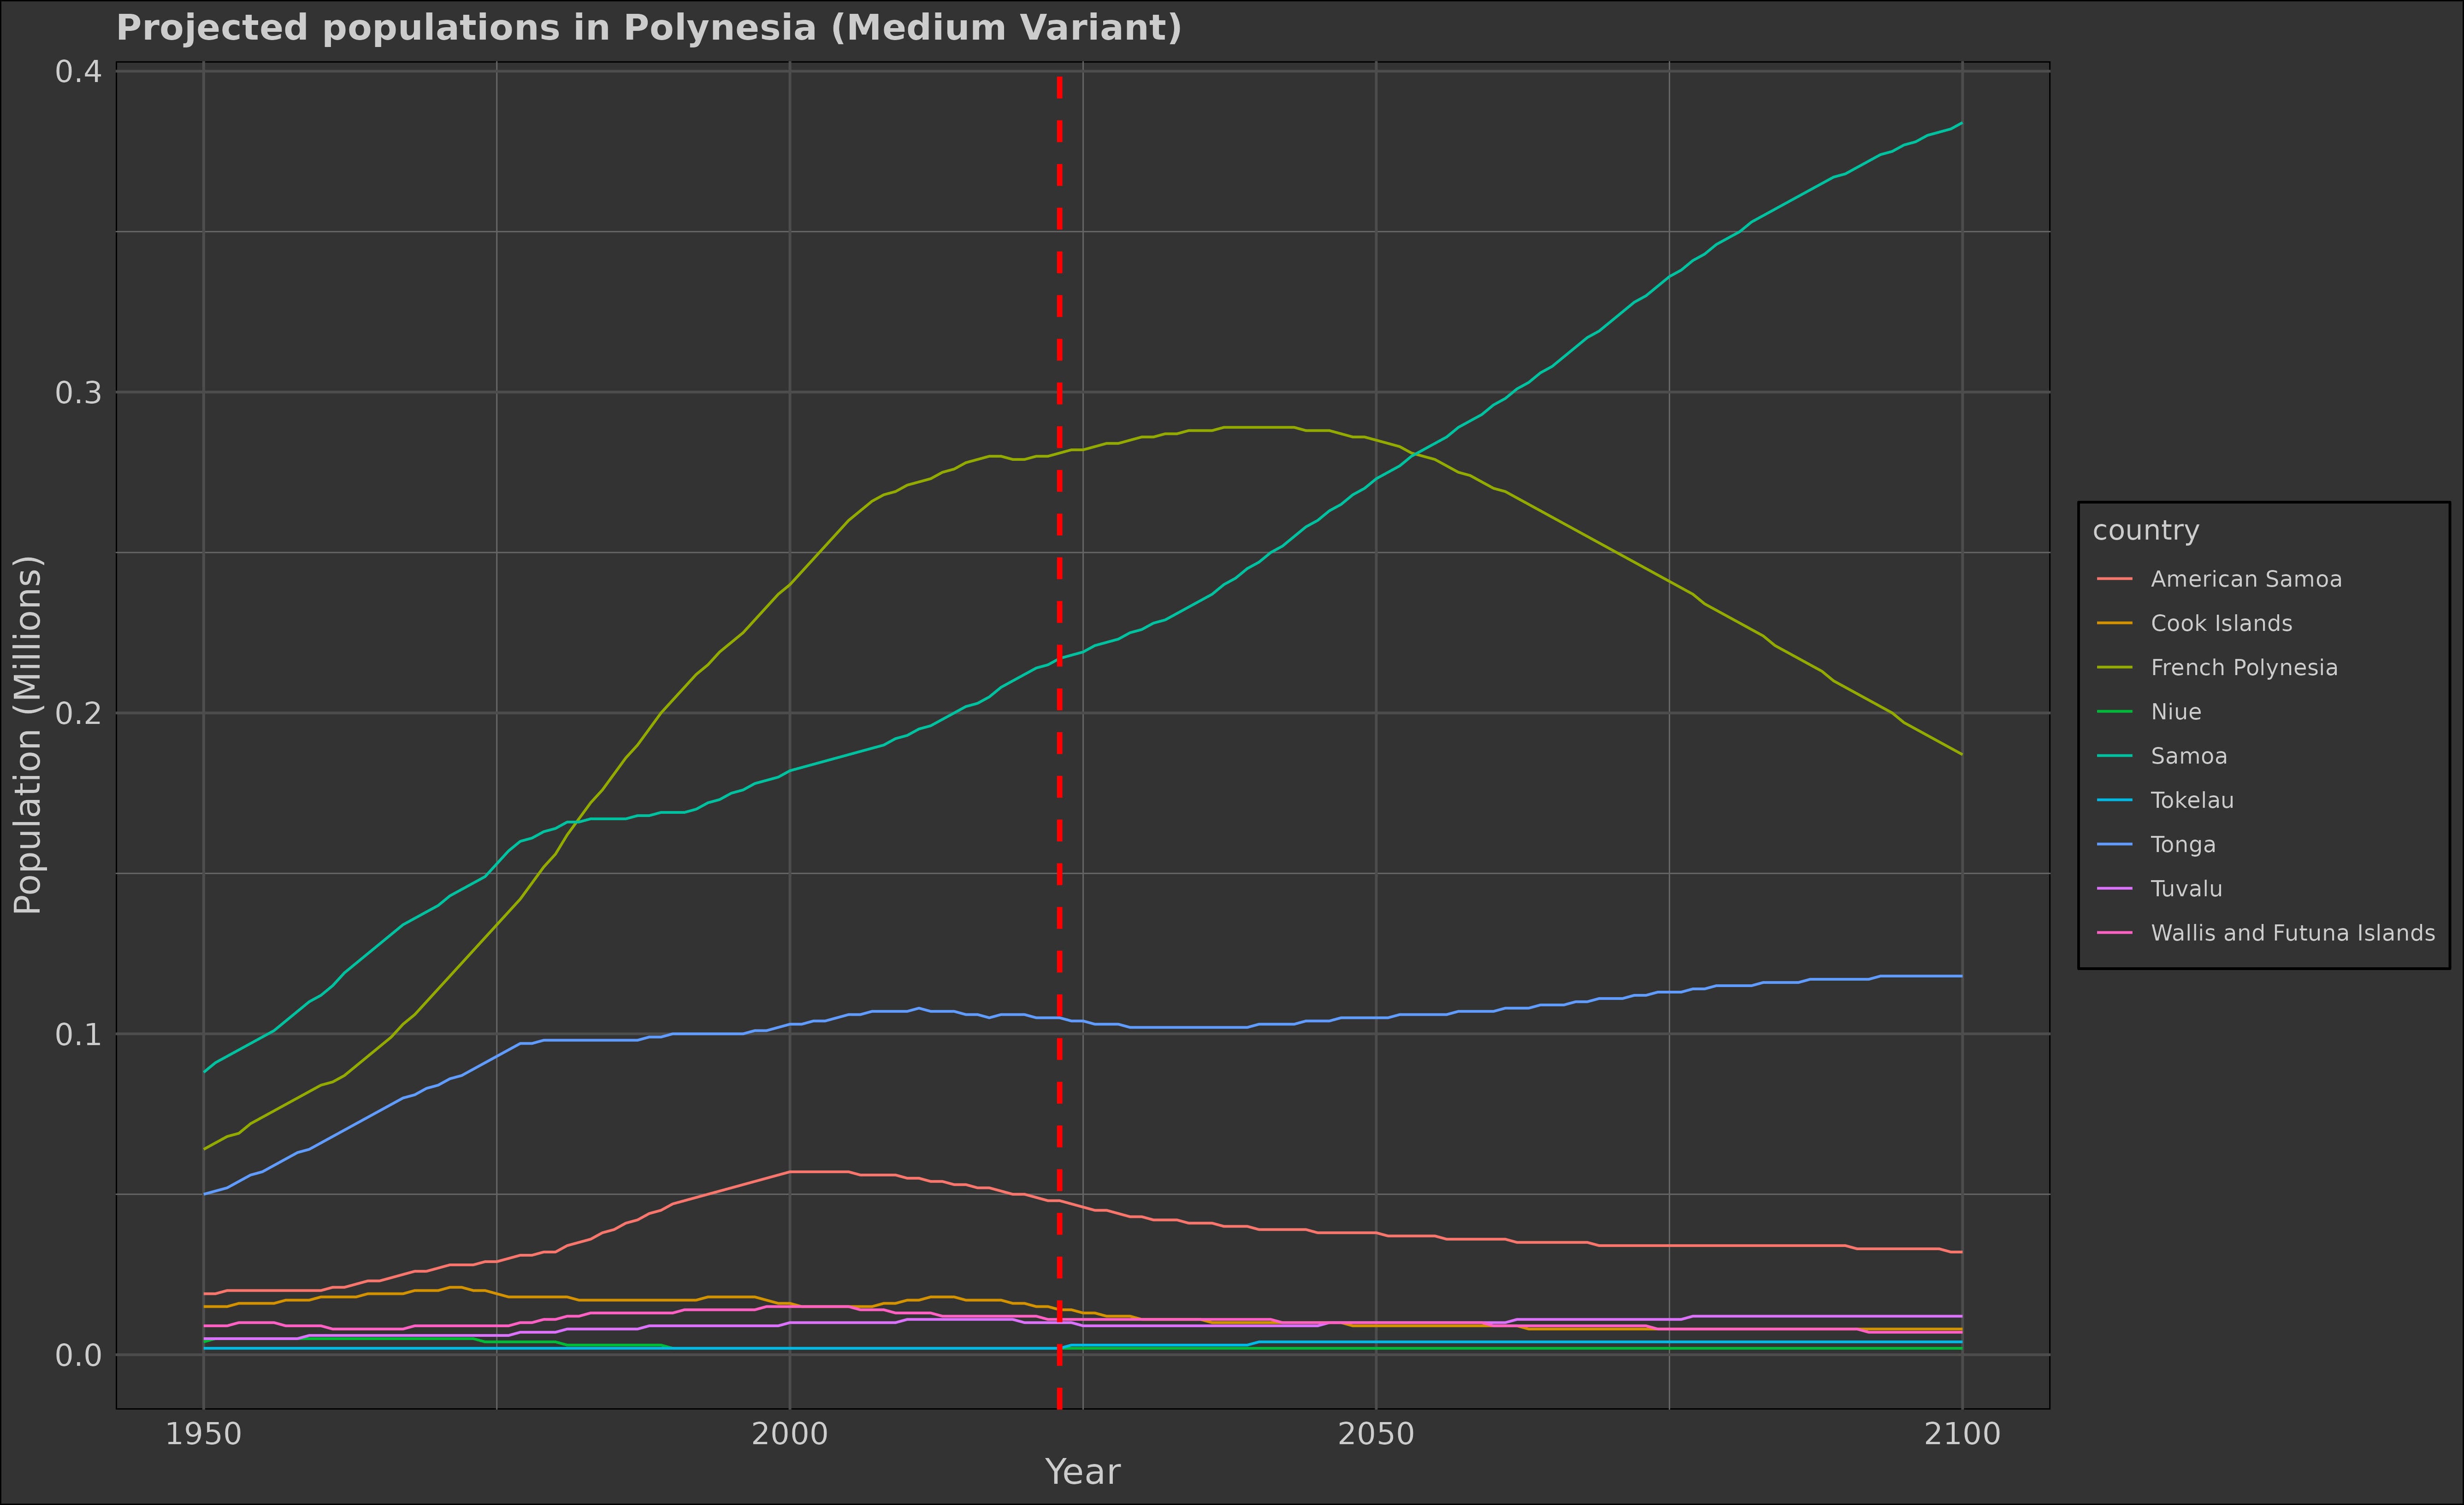Click the Cook Islands legend color line
This screenshot has width=2464, height=1505.
(2115, 623)
